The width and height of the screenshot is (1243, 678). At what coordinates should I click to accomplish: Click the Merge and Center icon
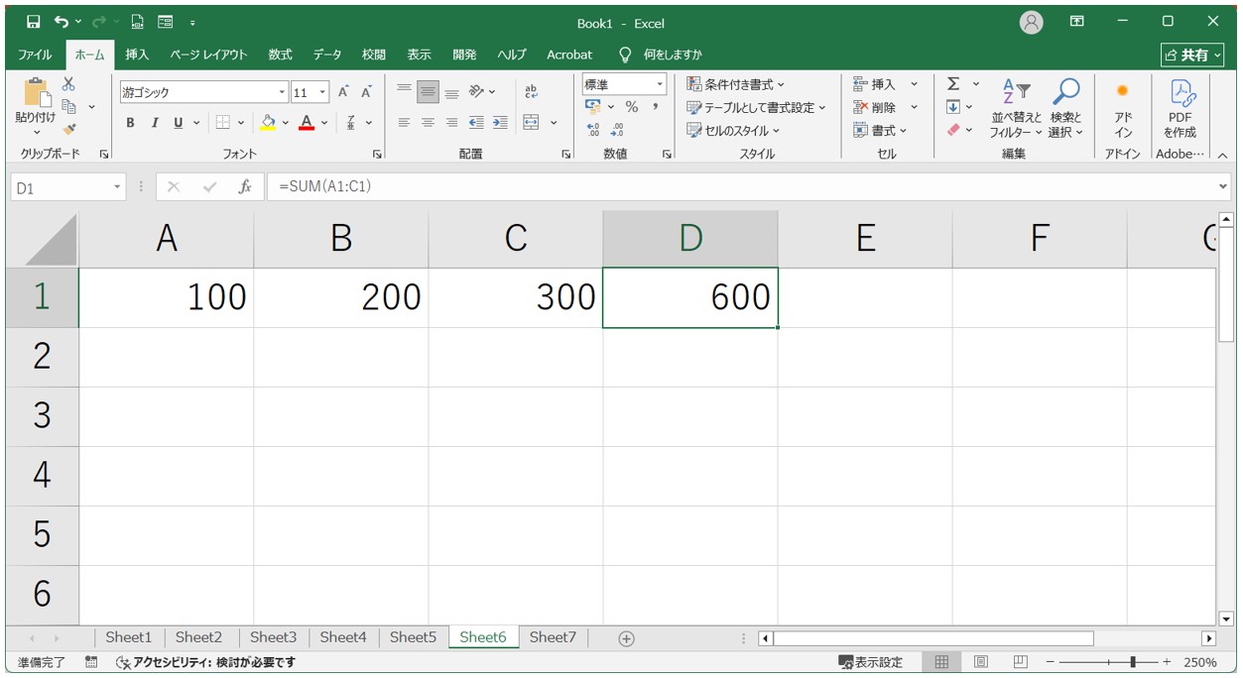tap(532, 123)
